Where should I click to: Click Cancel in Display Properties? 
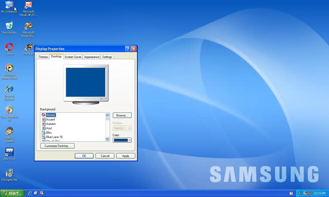(105, 156)
